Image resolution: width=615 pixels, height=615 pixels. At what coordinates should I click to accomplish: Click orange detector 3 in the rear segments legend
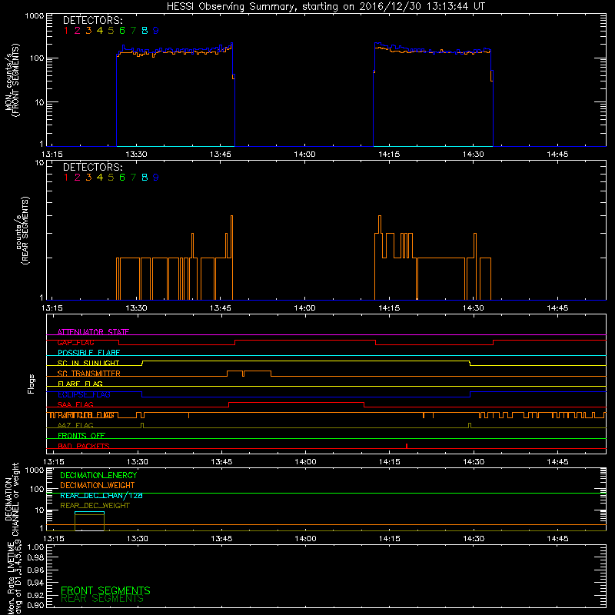point(88,178)
